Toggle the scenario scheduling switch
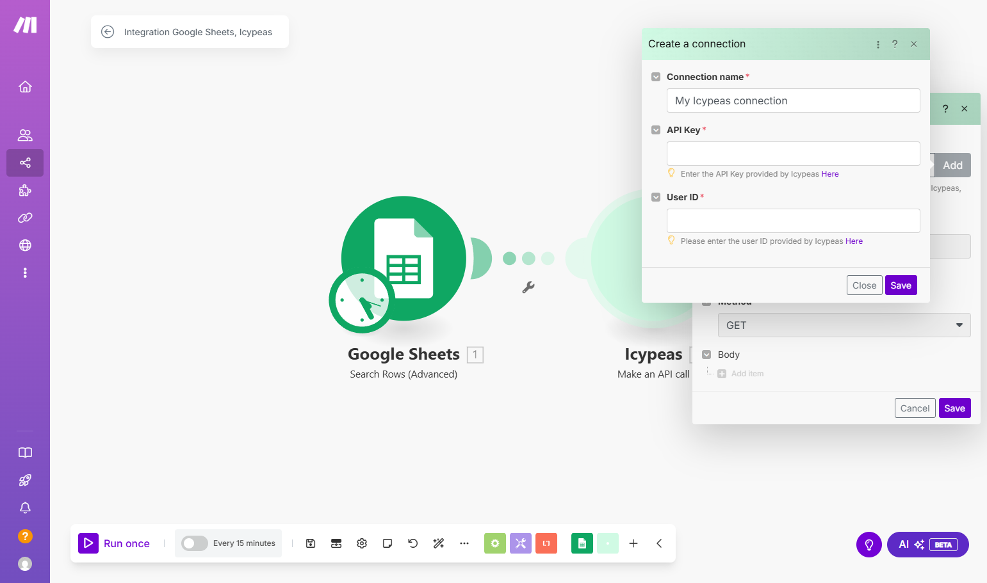987x583 pixels. pyautogui.click(x=194, y=543)
